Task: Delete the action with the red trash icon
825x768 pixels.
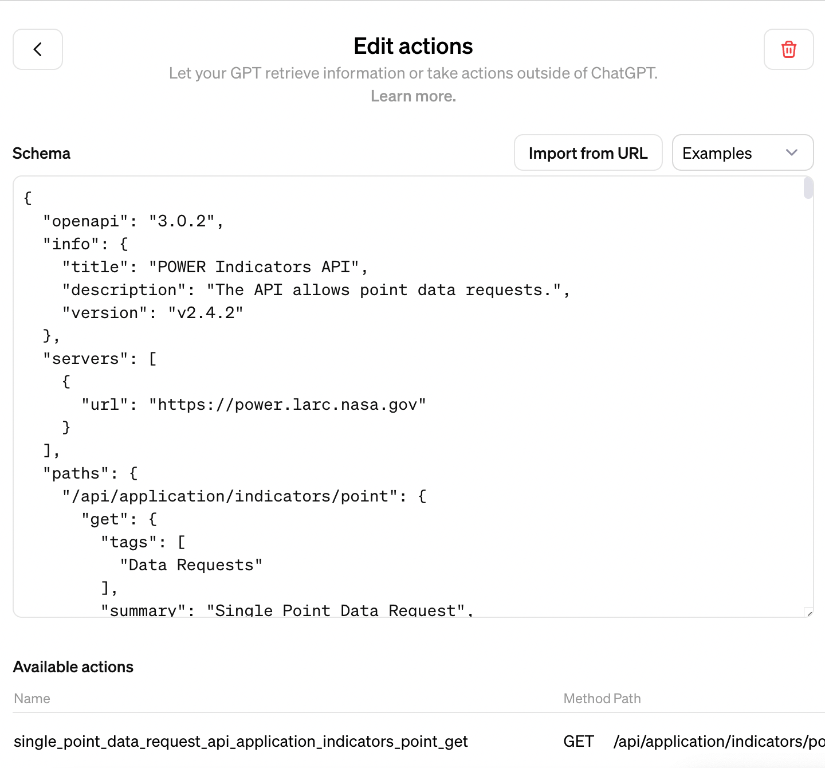Action: [788, 49]
